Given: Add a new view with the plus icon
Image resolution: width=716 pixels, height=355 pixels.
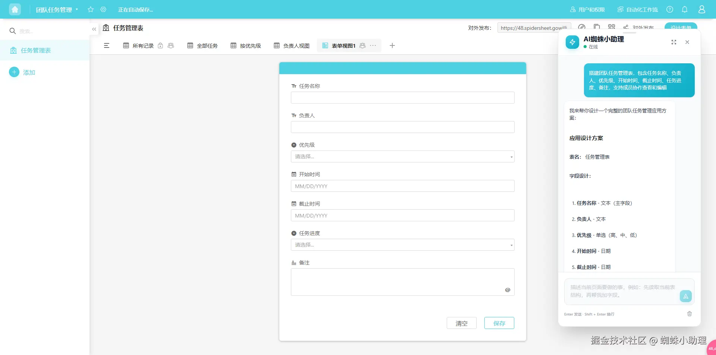Looking at the screenshot, I should click(392, 45).
